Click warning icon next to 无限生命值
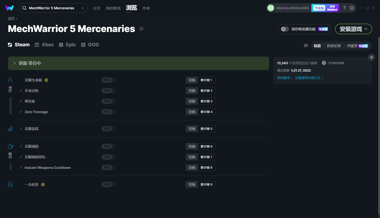This screenshot has width=380, height=218. tap(46, 80)
